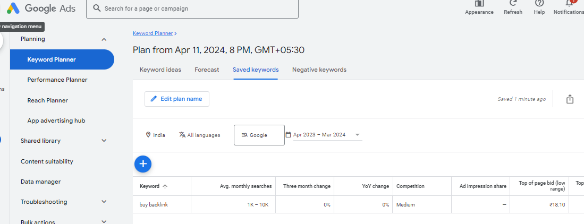Click the '₹18.10' bid value
The height and width of the screenshot is (224, 584).
pyautogui.click(x=557, y=205)
